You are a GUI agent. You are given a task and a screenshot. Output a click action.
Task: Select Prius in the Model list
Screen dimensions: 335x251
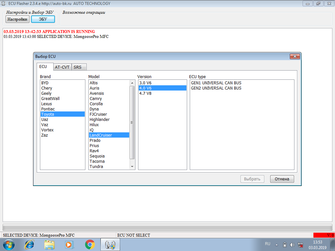(109, 145)
